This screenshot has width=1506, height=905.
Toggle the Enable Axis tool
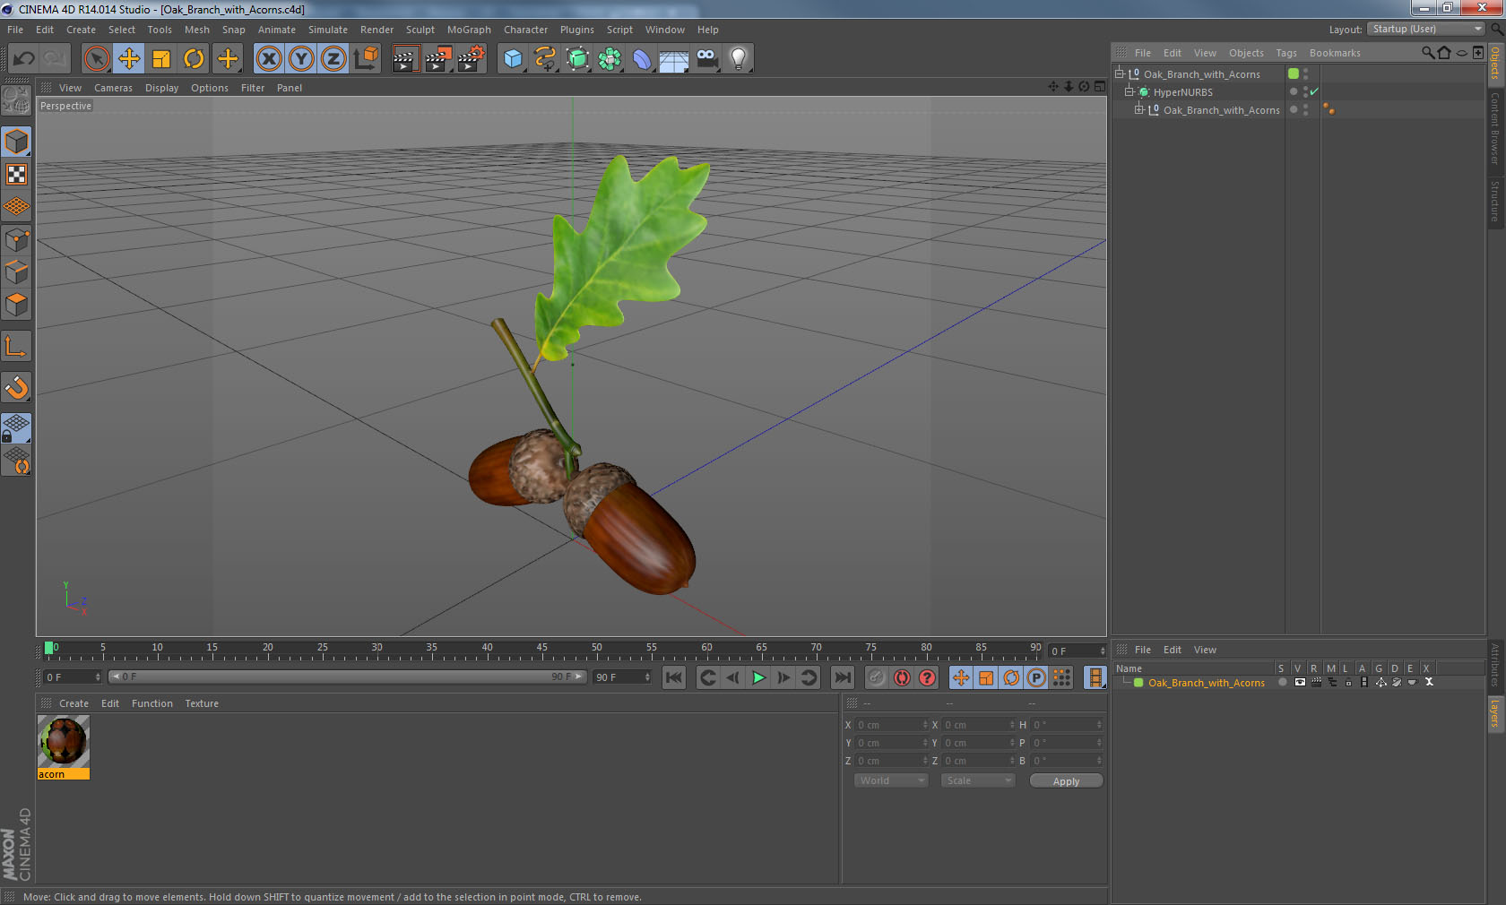tap(16, 346)
